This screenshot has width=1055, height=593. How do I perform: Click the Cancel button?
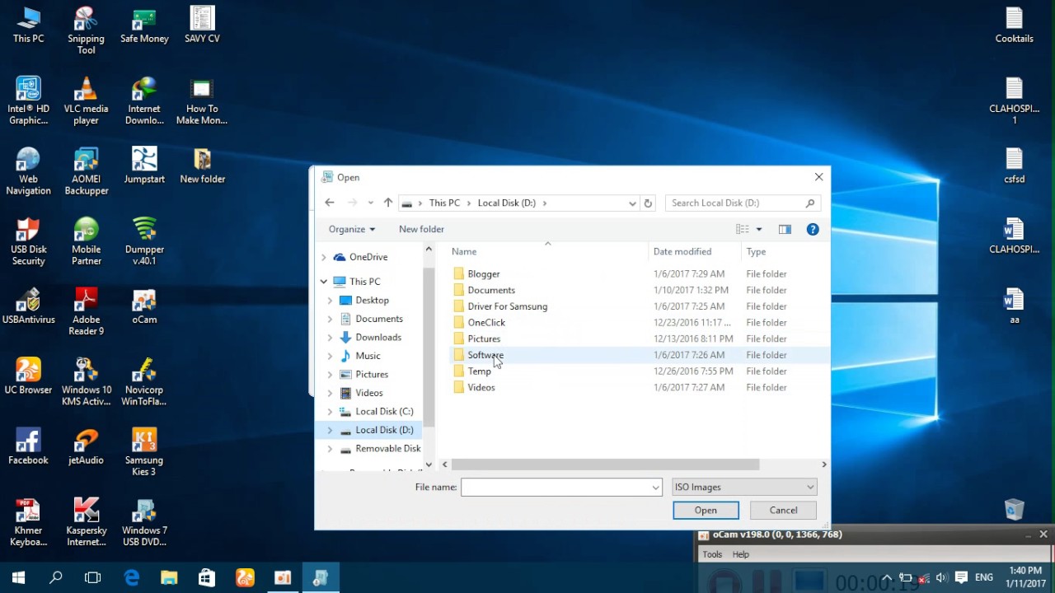tap(783, 510)
